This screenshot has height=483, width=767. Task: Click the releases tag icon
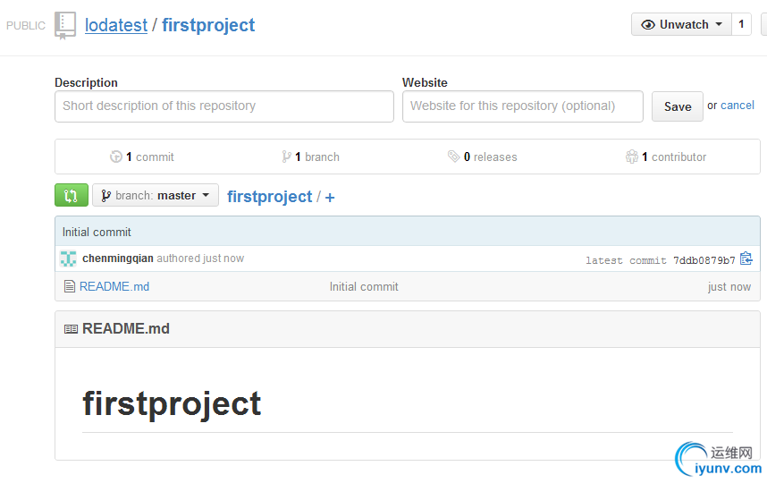coord(453,157)
